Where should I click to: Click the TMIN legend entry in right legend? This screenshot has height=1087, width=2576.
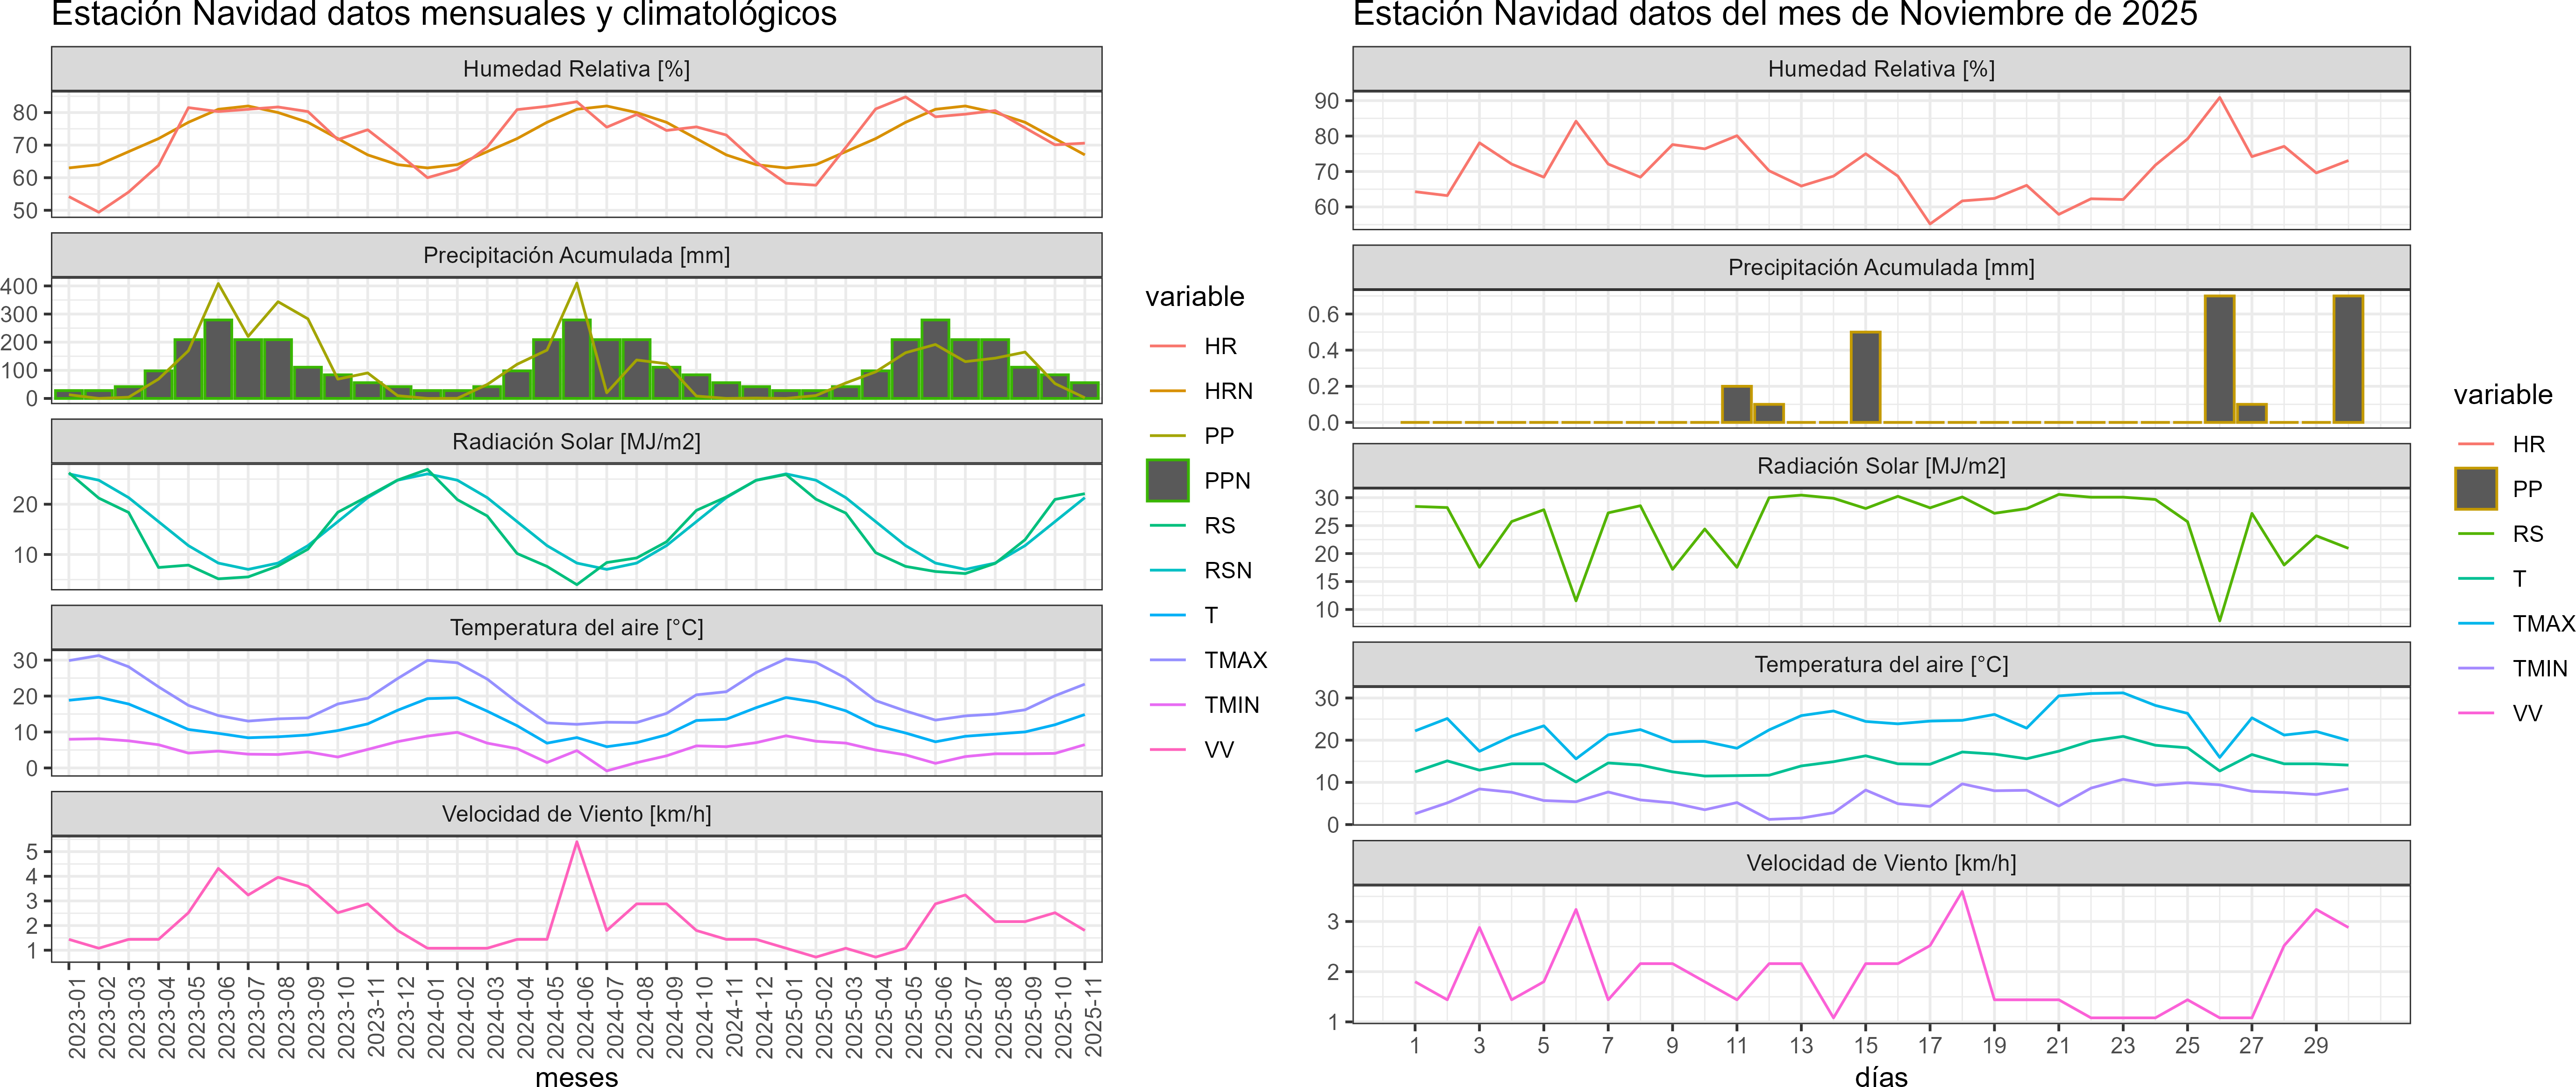pyautogui.click(x=2539, y=668)
